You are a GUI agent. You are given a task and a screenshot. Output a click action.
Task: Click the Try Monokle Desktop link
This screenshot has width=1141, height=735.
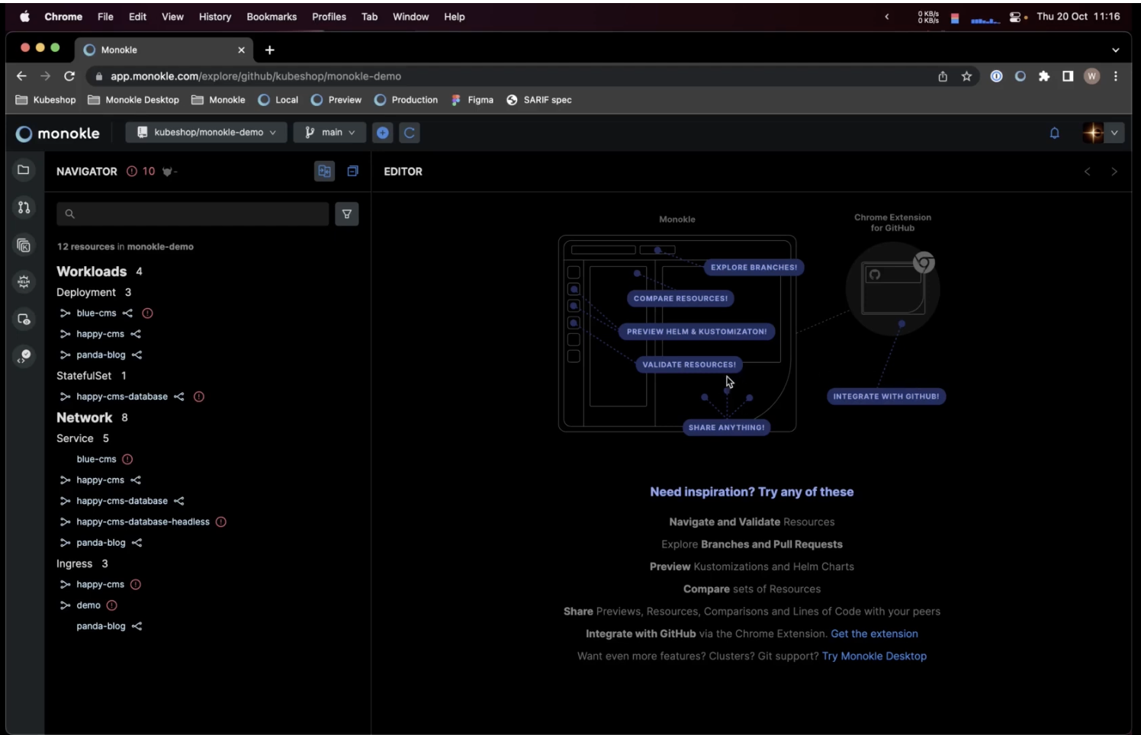pos(874,656)
